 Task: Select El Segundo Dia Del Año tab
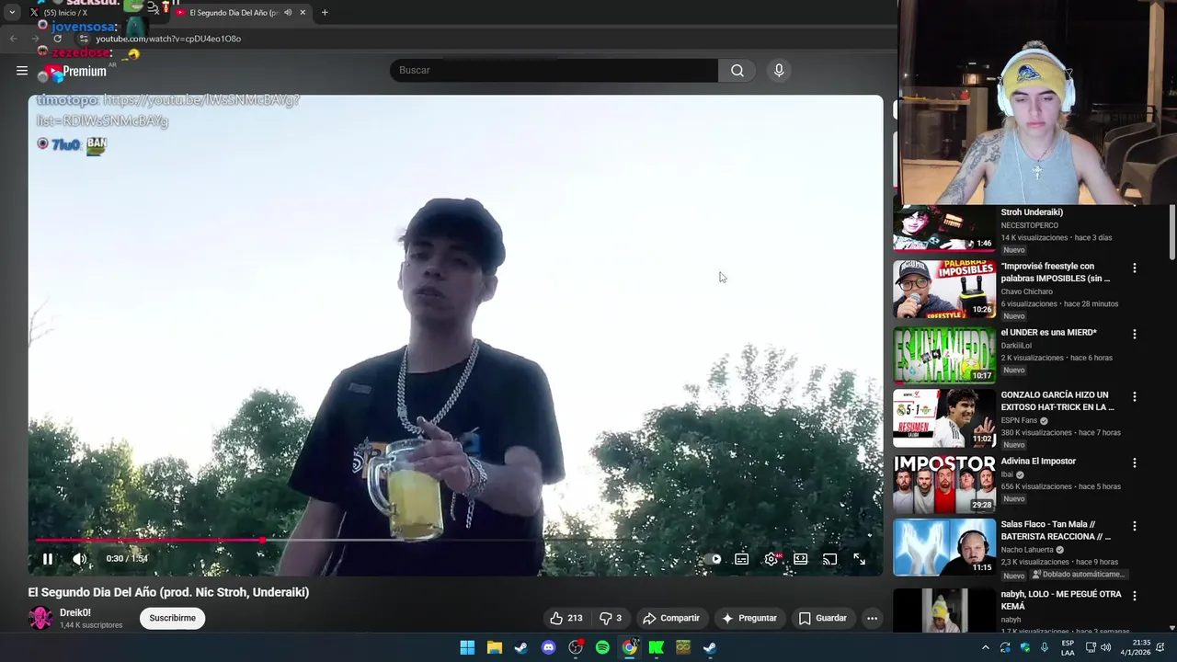234,12
